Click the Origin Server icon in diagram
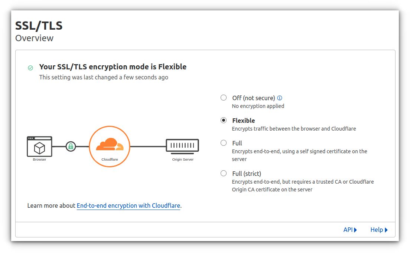This screenshot has height=253, width=410. tap(182, 145)
